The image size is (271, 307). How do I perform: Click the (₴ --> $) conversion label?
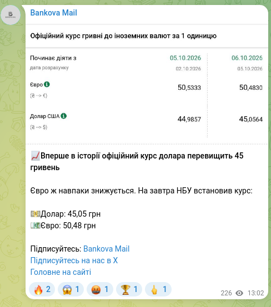coord(39,127)
